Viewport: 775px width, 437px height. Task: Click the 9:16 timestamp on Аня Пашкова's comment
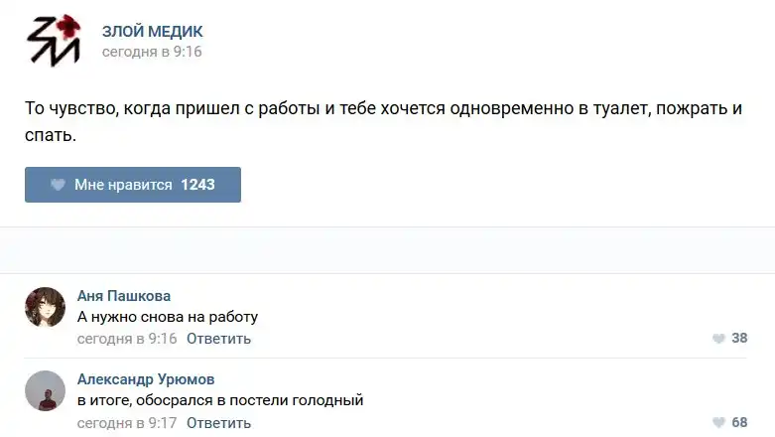point(127,339)
